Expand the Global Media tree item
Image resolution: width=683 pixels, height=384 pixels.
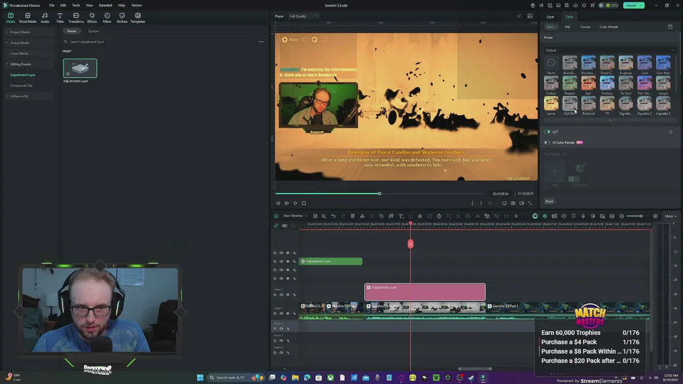[x=7, y=43]
